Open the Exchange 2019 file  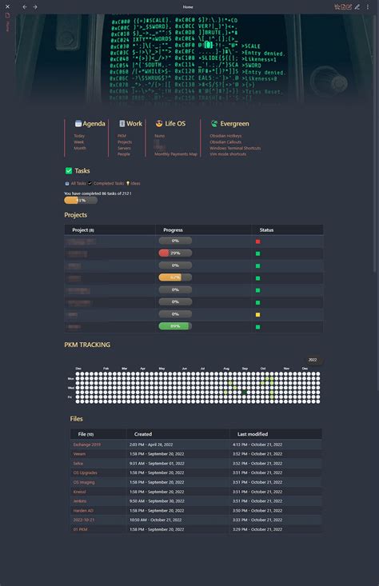coord(86,444)
